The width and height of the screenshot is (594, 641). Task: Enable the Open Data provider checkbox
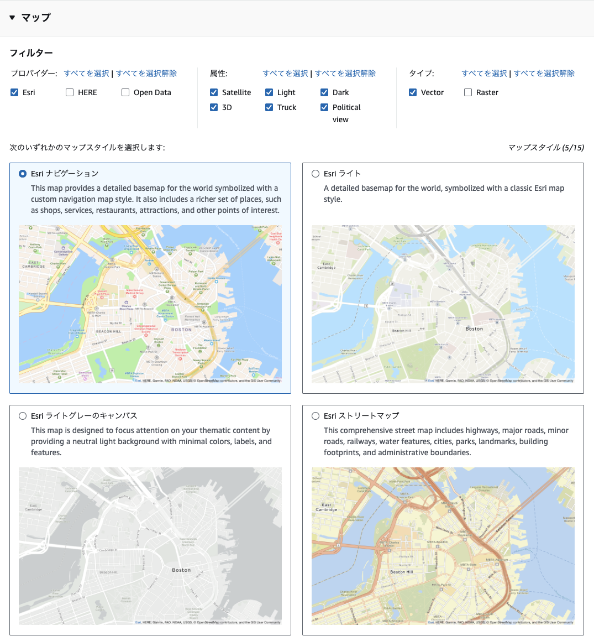point(125,92)
